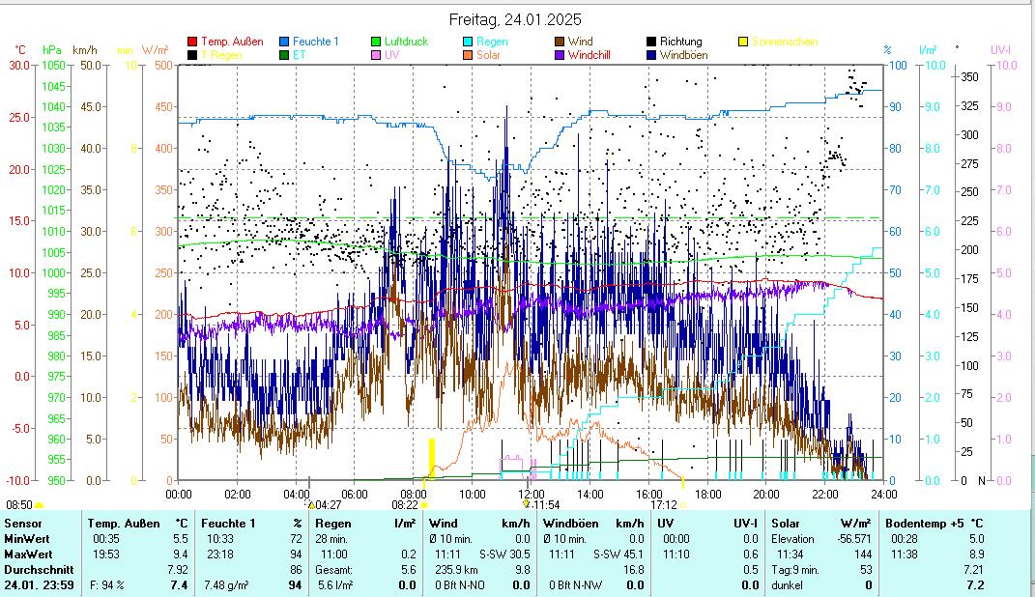Click the 17:12 sunset time marker
The width and height of the screenshot is (1035, 597).
663,504
